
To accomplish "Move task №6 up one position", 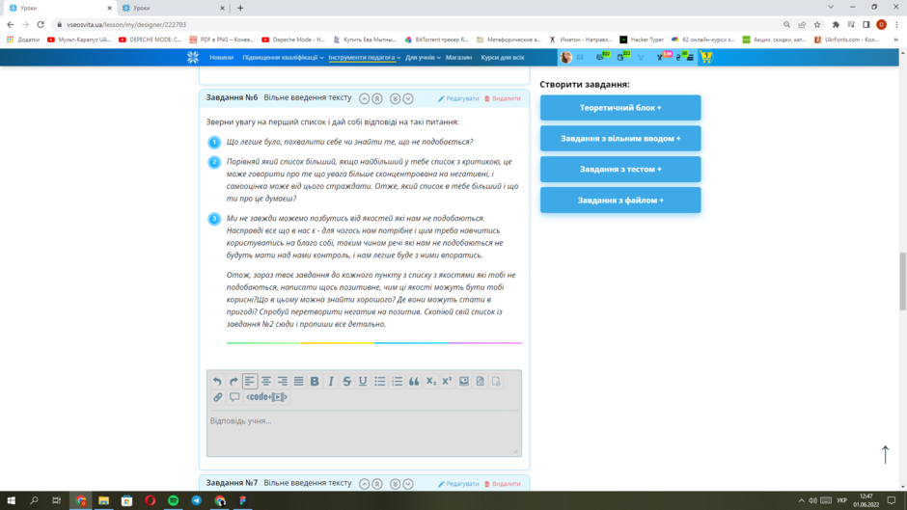I will point(364,99).
